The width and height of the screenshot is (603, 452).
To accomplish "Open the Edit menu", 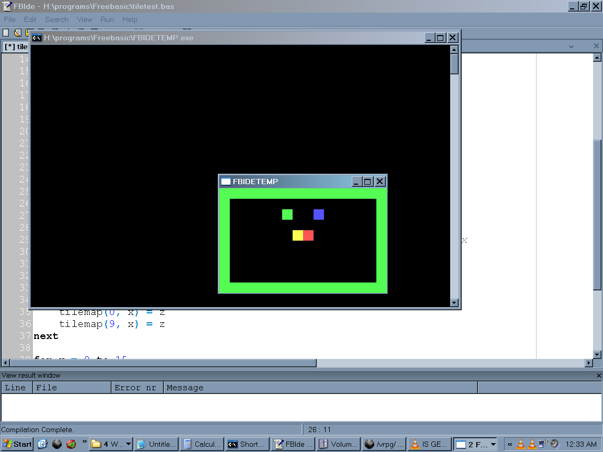I will click(30, 19).
